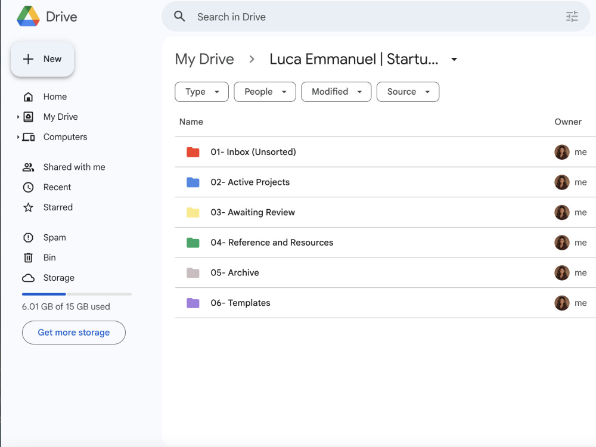
Task: Click the Recent clock icon
Action: tap(28, 187)
